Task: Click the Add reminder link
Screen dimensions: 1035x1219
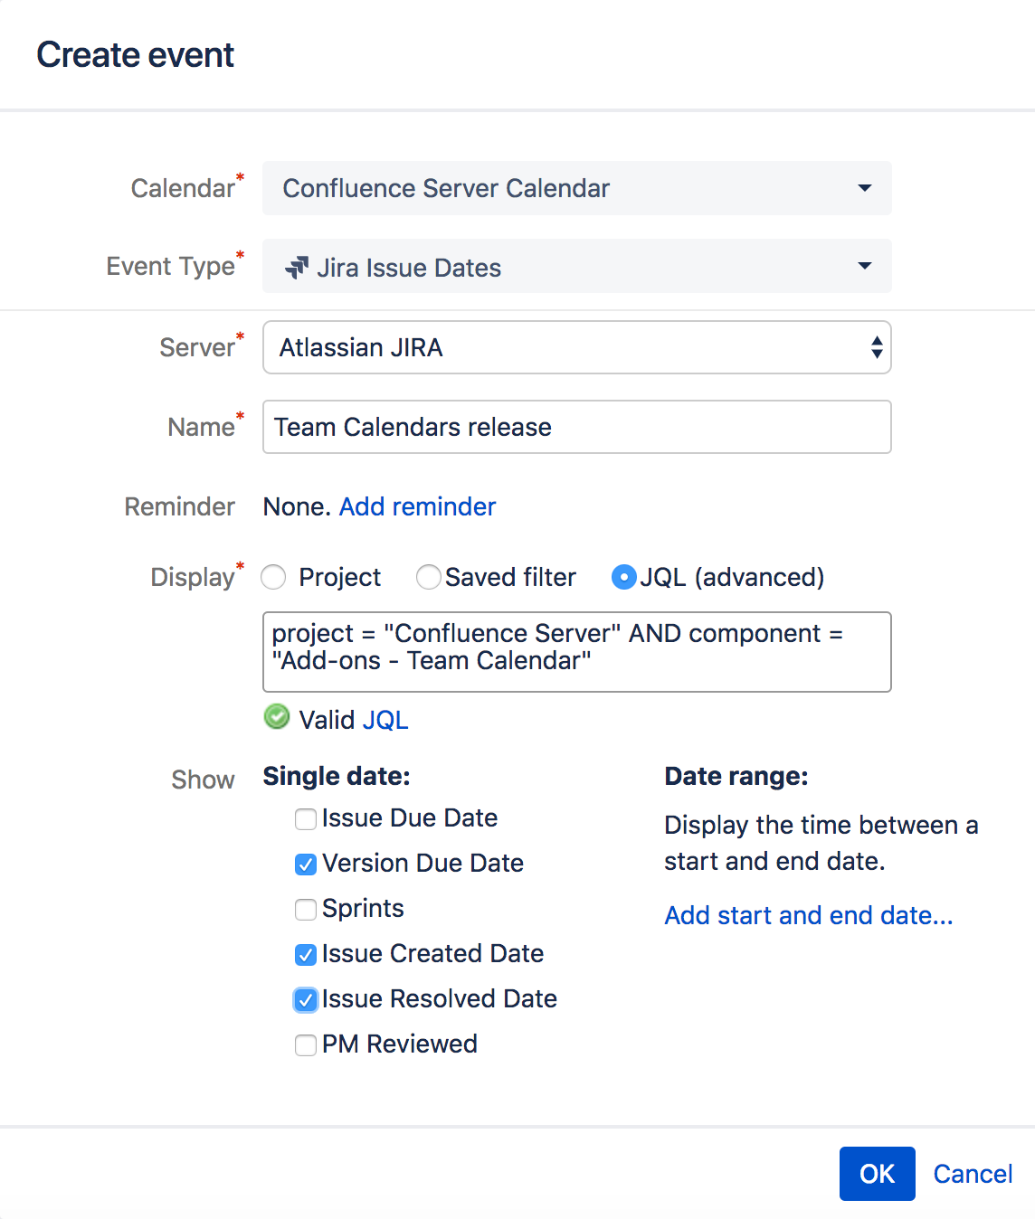Action: (417, 506)
